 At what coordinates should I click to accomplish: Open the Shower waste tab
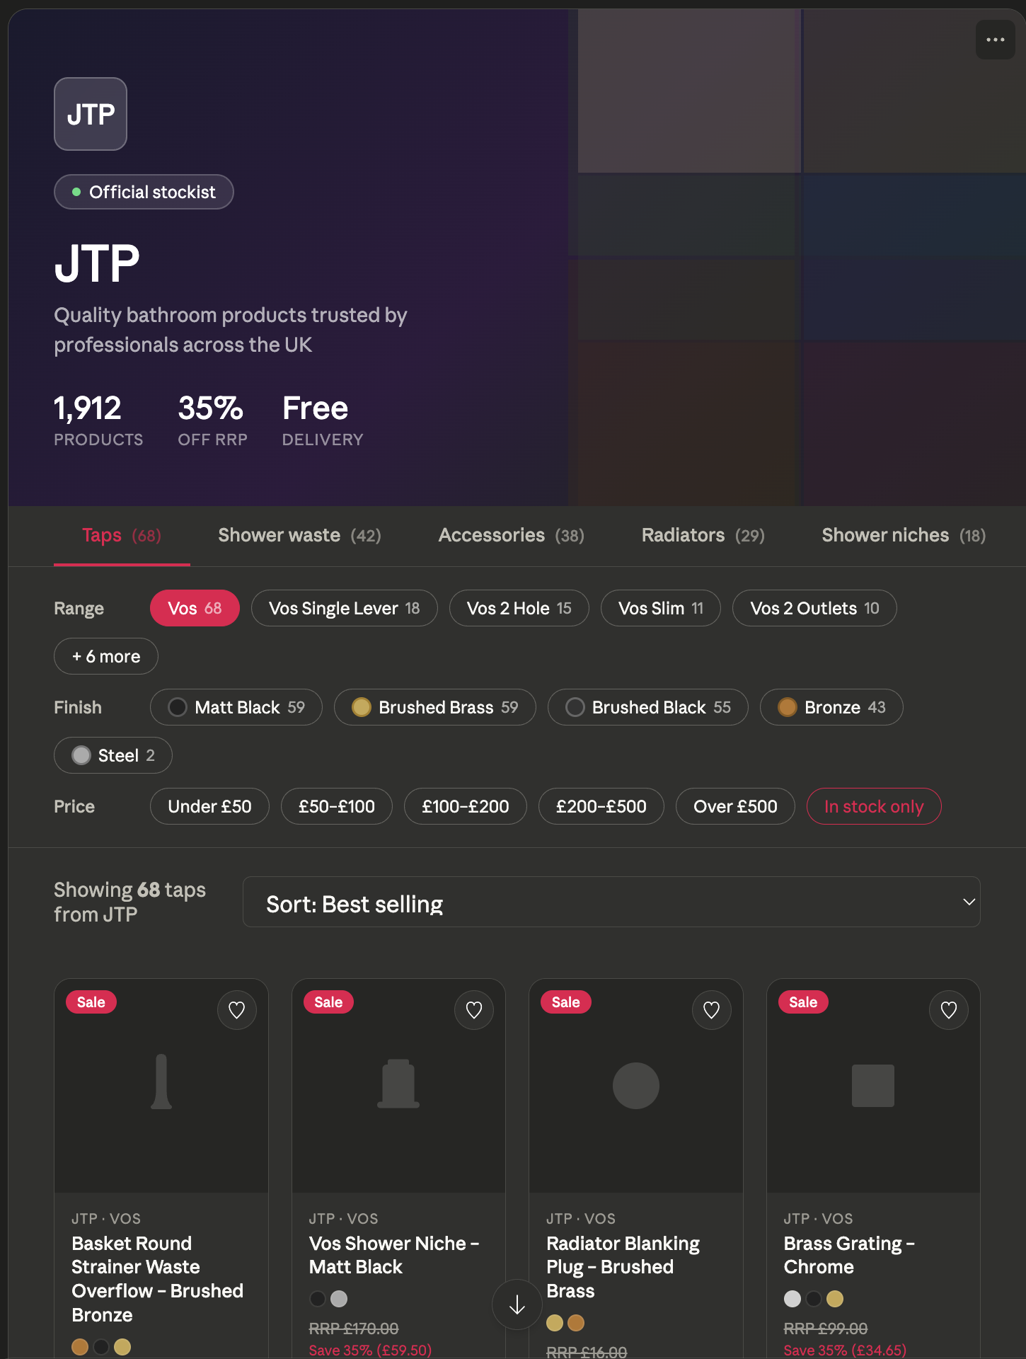299,536
